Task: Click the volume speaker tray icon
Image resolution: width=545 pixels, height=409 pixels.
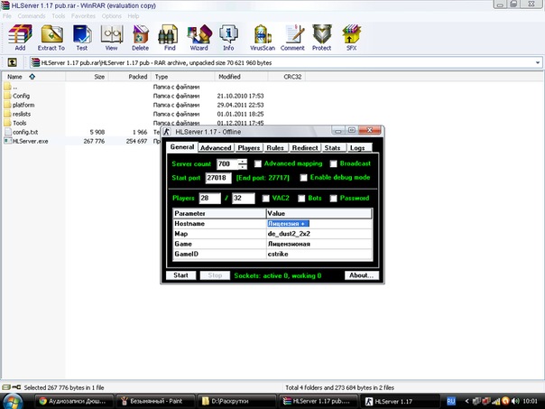Action: 516,401
